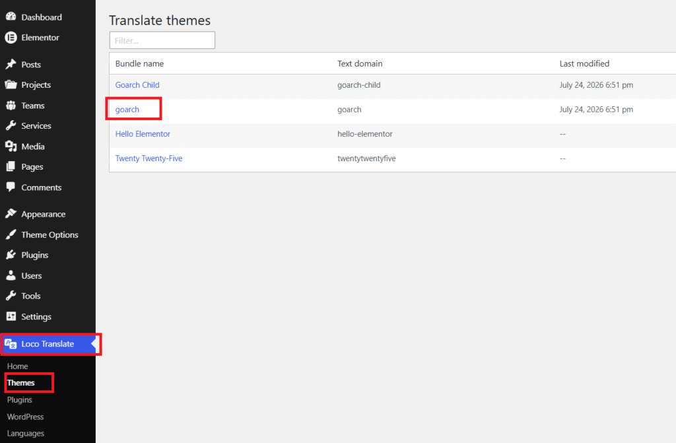Select the twentytwentyfive text domain cell
The width and height of the screenshot is (676, 443).
click(x=366, y=158)
